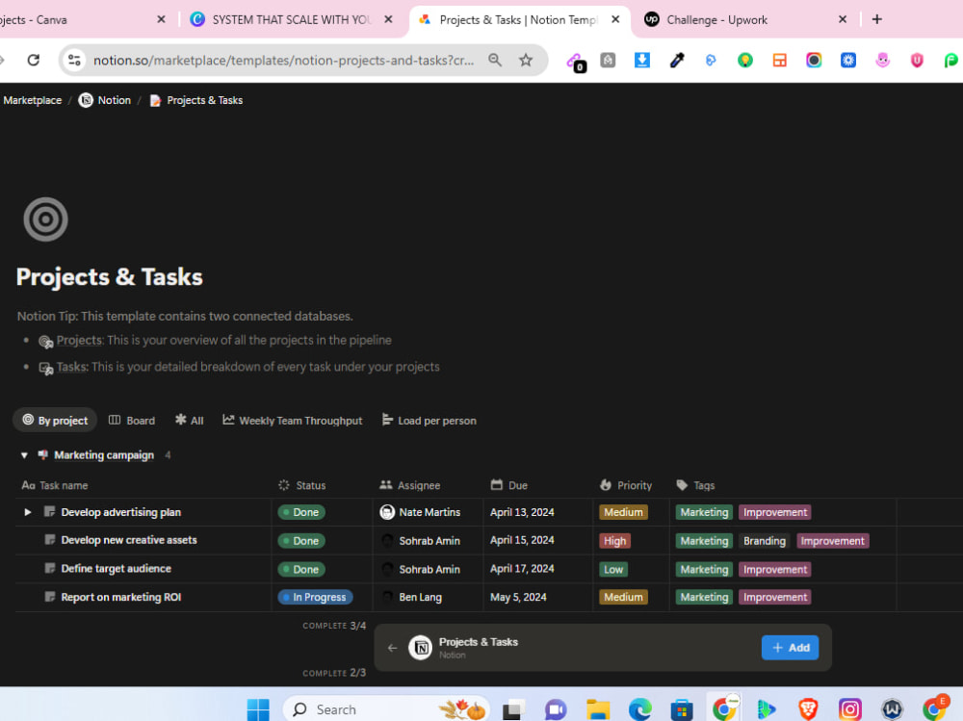The image size is (963, 721).
Task: Open Load per person view
Action: click(429, 420)
